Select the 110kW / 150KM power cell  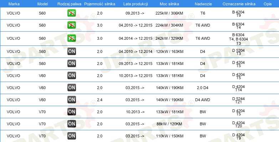pyautogui.click(x=169, y=136)
